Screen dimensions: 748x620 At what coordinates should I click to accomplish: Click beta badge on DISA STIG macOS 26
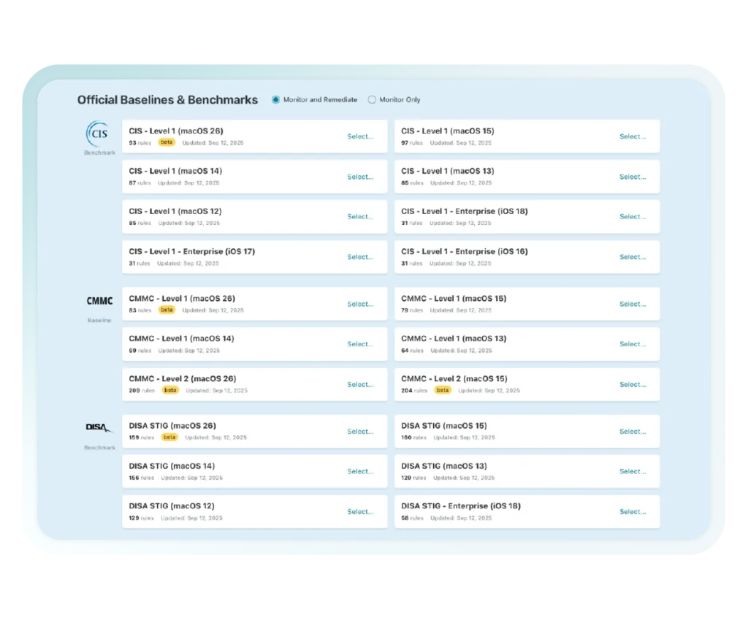[x=169, y=437]
